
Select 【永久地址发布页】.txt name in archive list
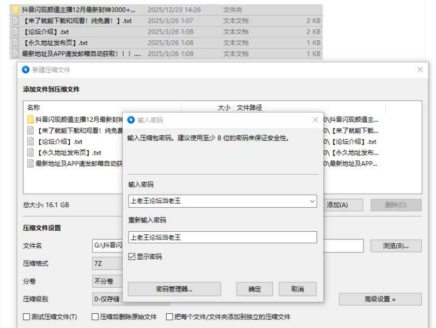coord(69,153)
